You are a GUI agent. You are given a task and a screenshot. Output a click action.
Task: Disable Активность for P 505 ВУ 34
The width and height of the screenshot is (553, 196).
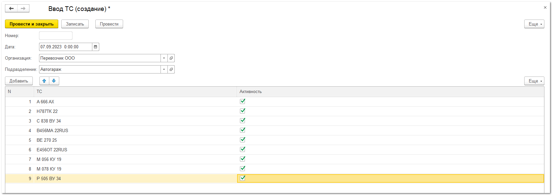tap(243, 178)
